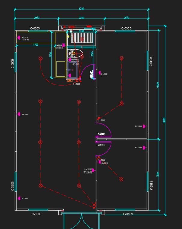The image size is (182, 229).
Task: Select the M2007 door label
Action: [x=101, y=145]
